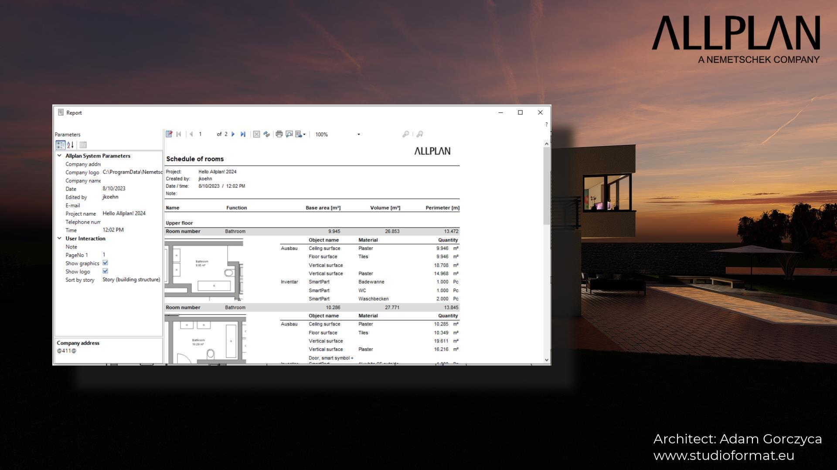Refresh the report

coord(267,134)
